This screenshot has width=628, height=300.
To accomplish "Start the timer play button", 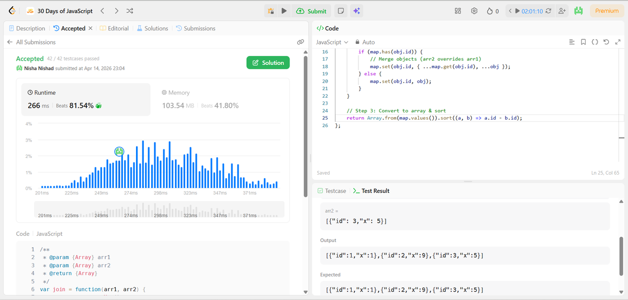I will tap(518, 10).
